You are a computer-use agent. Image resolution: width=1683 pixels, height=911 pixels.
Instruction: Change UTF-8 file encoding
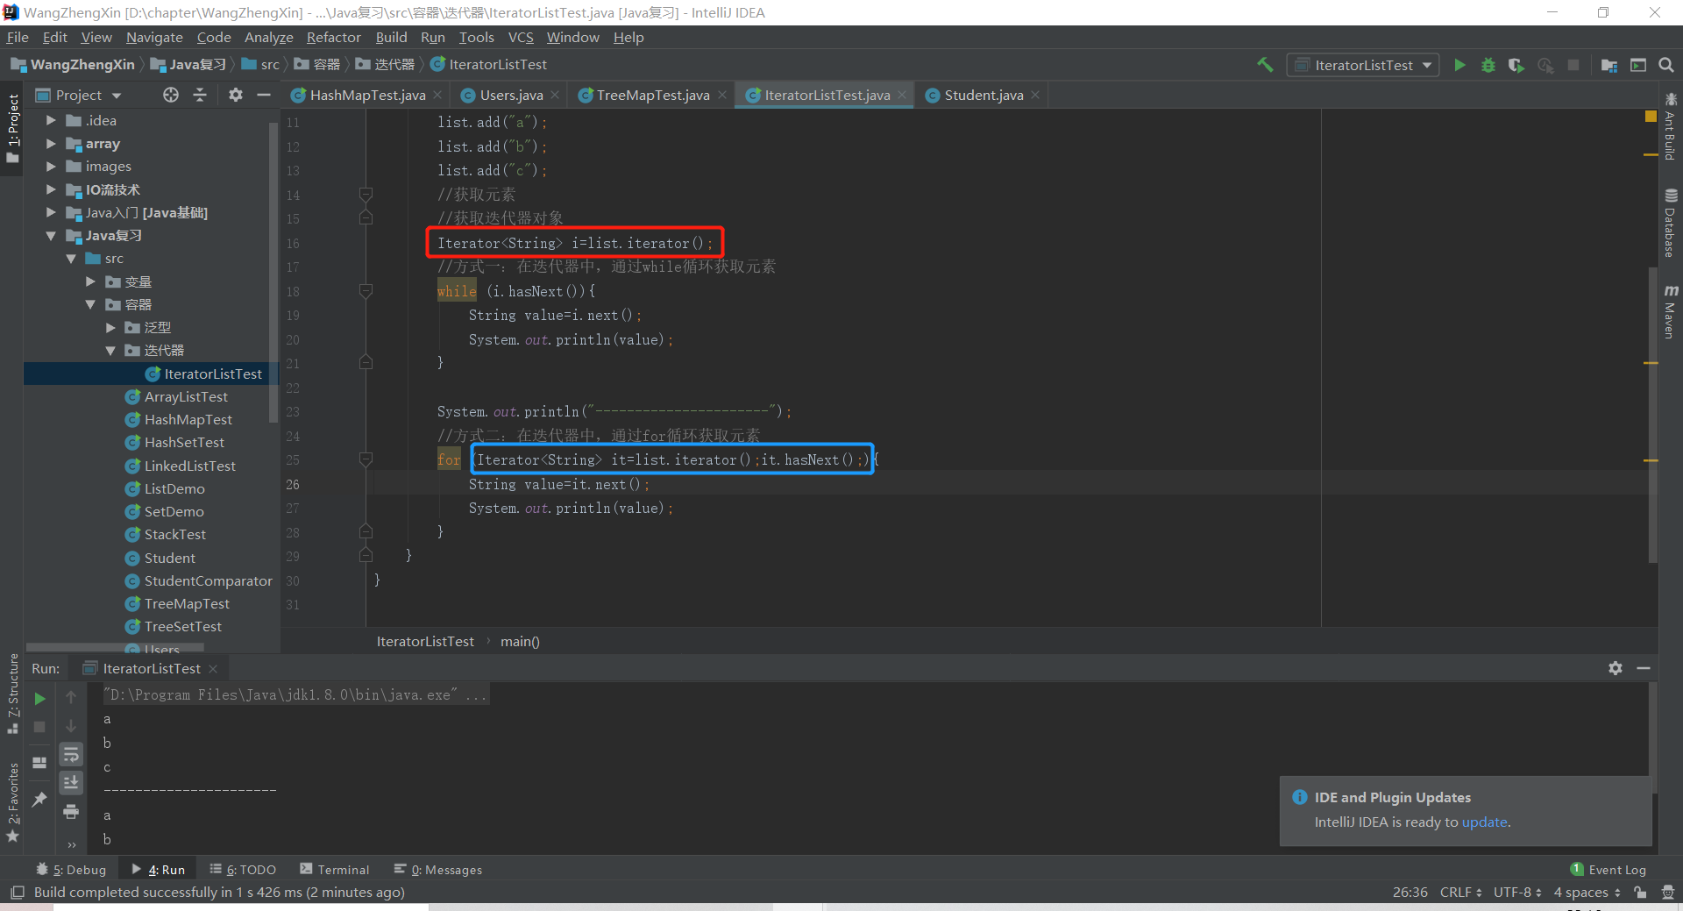[1517, 893]
